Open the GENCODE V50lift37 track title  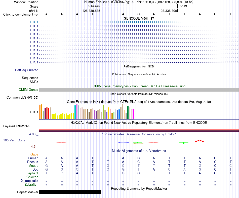139,18
